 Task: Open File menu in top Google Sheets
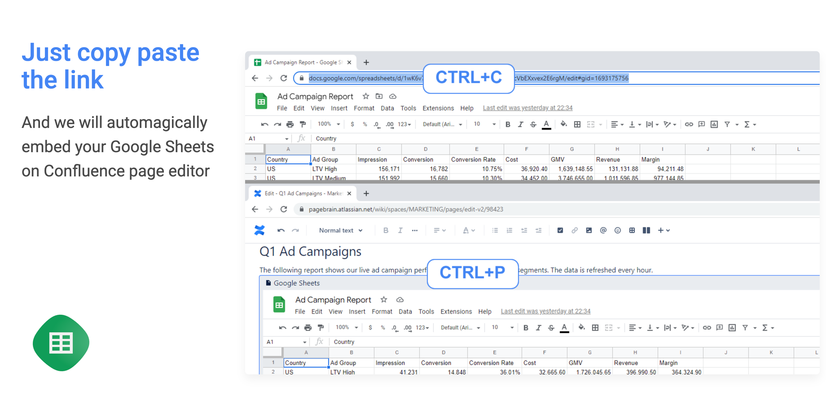point(282,108)
